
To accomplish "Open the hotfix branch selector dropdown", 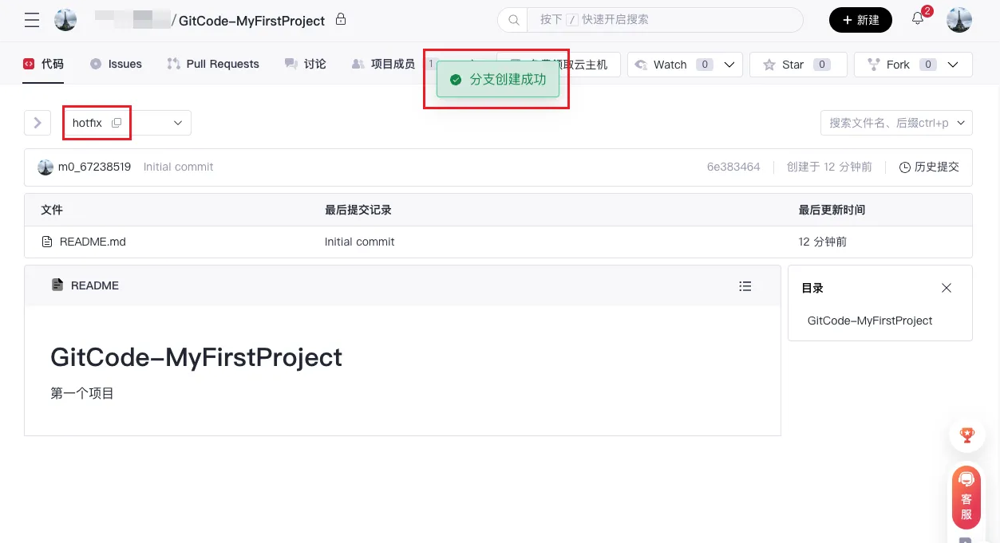I will [177, 123].
